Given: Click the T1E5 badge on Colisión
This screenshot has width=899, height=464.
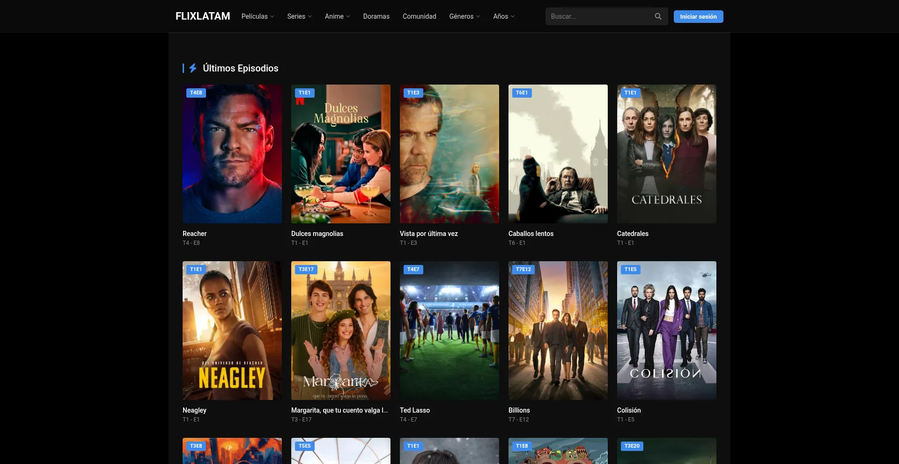Looking at the screenshot, I should (x=631, y=270).
